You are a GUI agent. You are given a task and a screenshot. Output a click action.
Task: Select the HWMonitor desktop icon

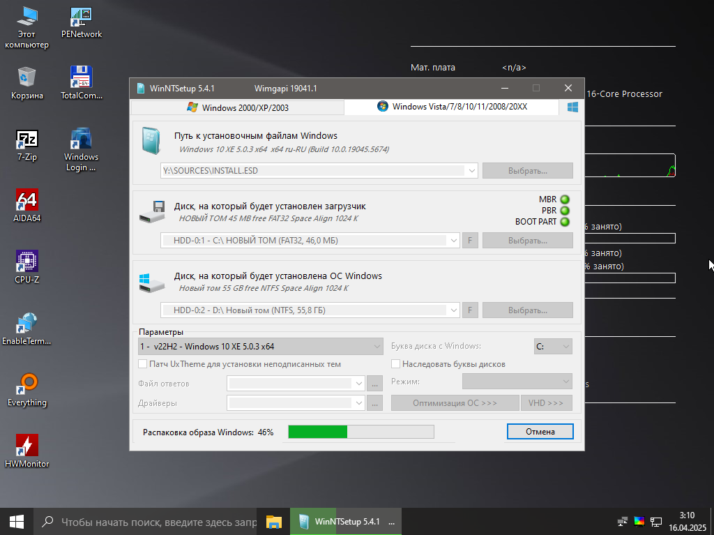click(27, 451)
